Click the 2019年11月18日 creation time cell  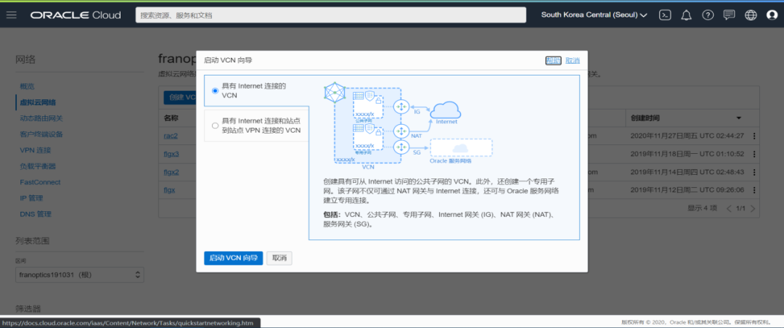tap(687, 154)
